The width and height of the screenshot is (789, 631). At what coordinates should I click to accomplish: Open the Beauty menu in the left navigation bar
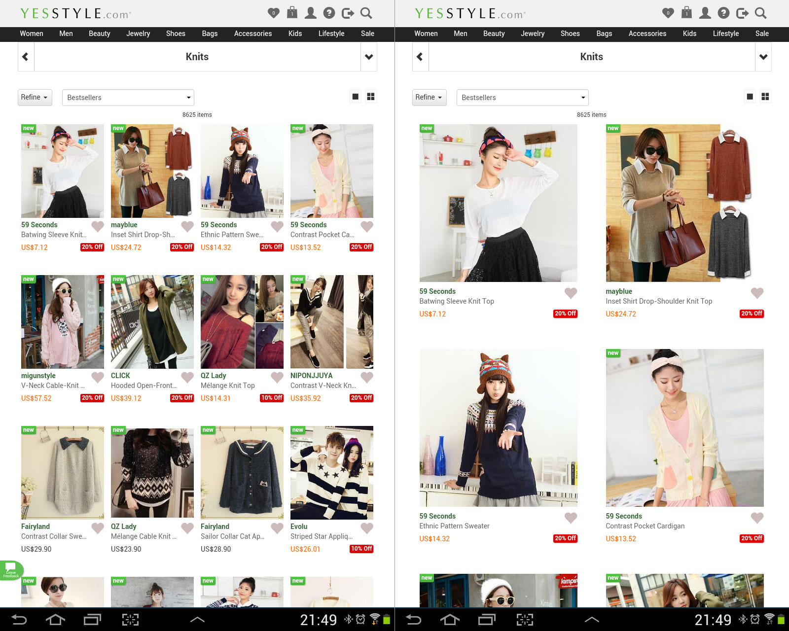99,34
